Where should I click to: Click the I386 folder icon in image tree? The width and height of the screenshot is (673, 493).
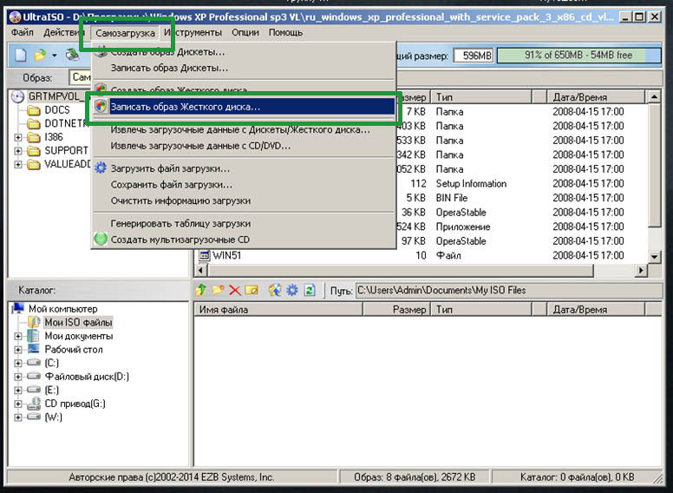coord(34,137)
